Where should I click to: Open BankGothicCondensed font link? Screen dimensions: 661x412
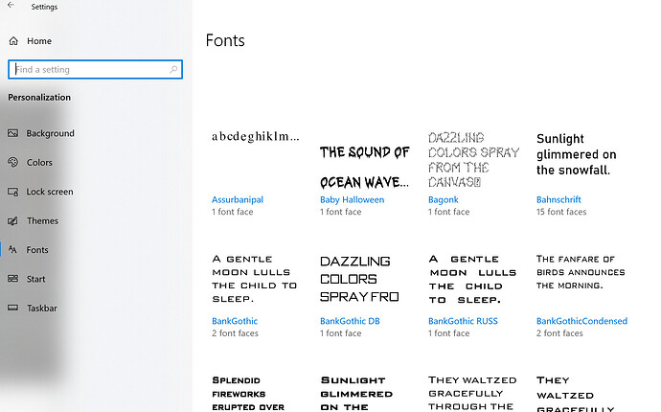(x=581, y=321)
